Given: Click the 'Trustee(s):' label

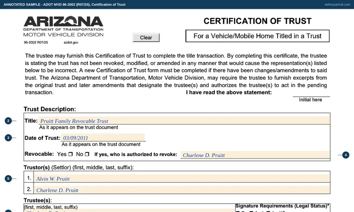Looking at the screenshot, I should point(38,200).
